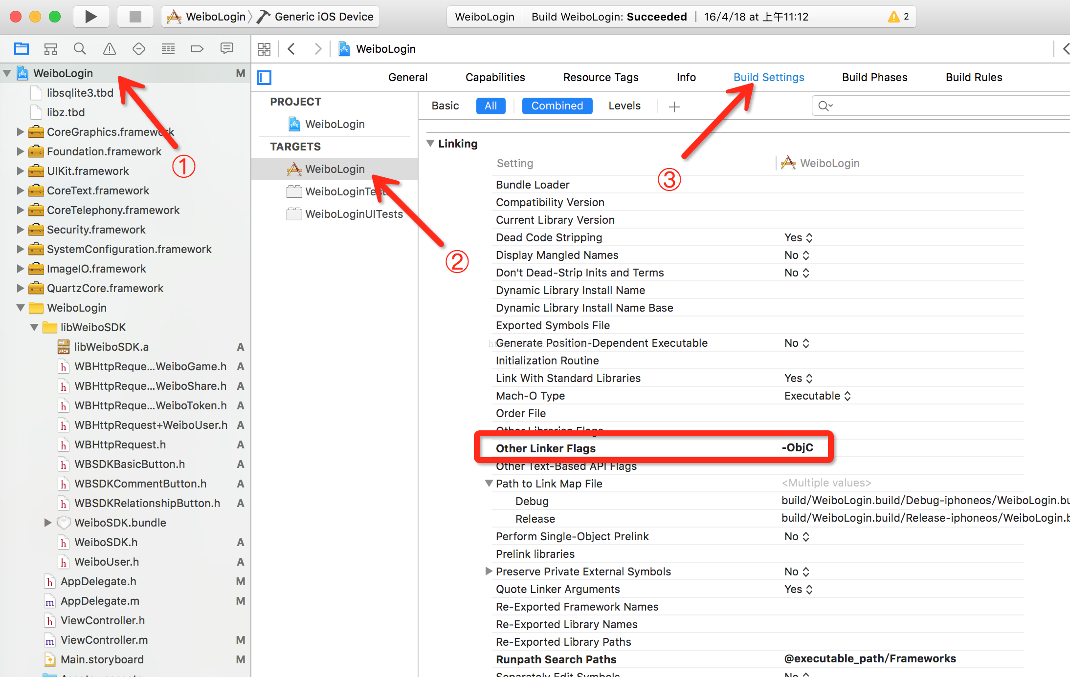Image resolution: width=1070 pixels, height=677 pixels.
Task: Toggle the project and targets list sidebar
Action: coord(264,78)
